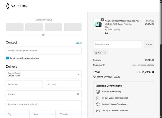Click the Apply discount button
This screenshot has height=118, width=162.
coord(149,44)
